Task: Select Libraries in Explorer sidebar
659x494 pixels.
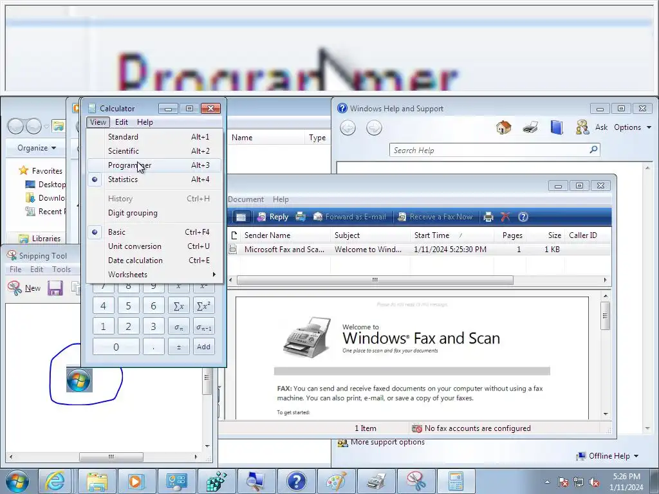Action: pos(40,239)
